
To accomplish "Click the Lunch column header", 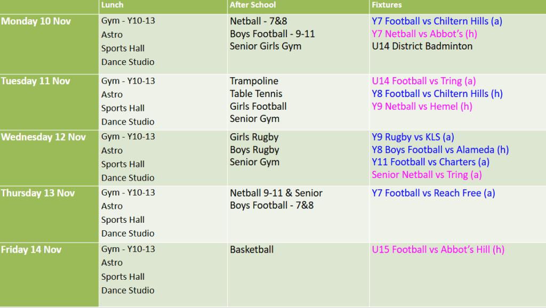I will point(113,5).
